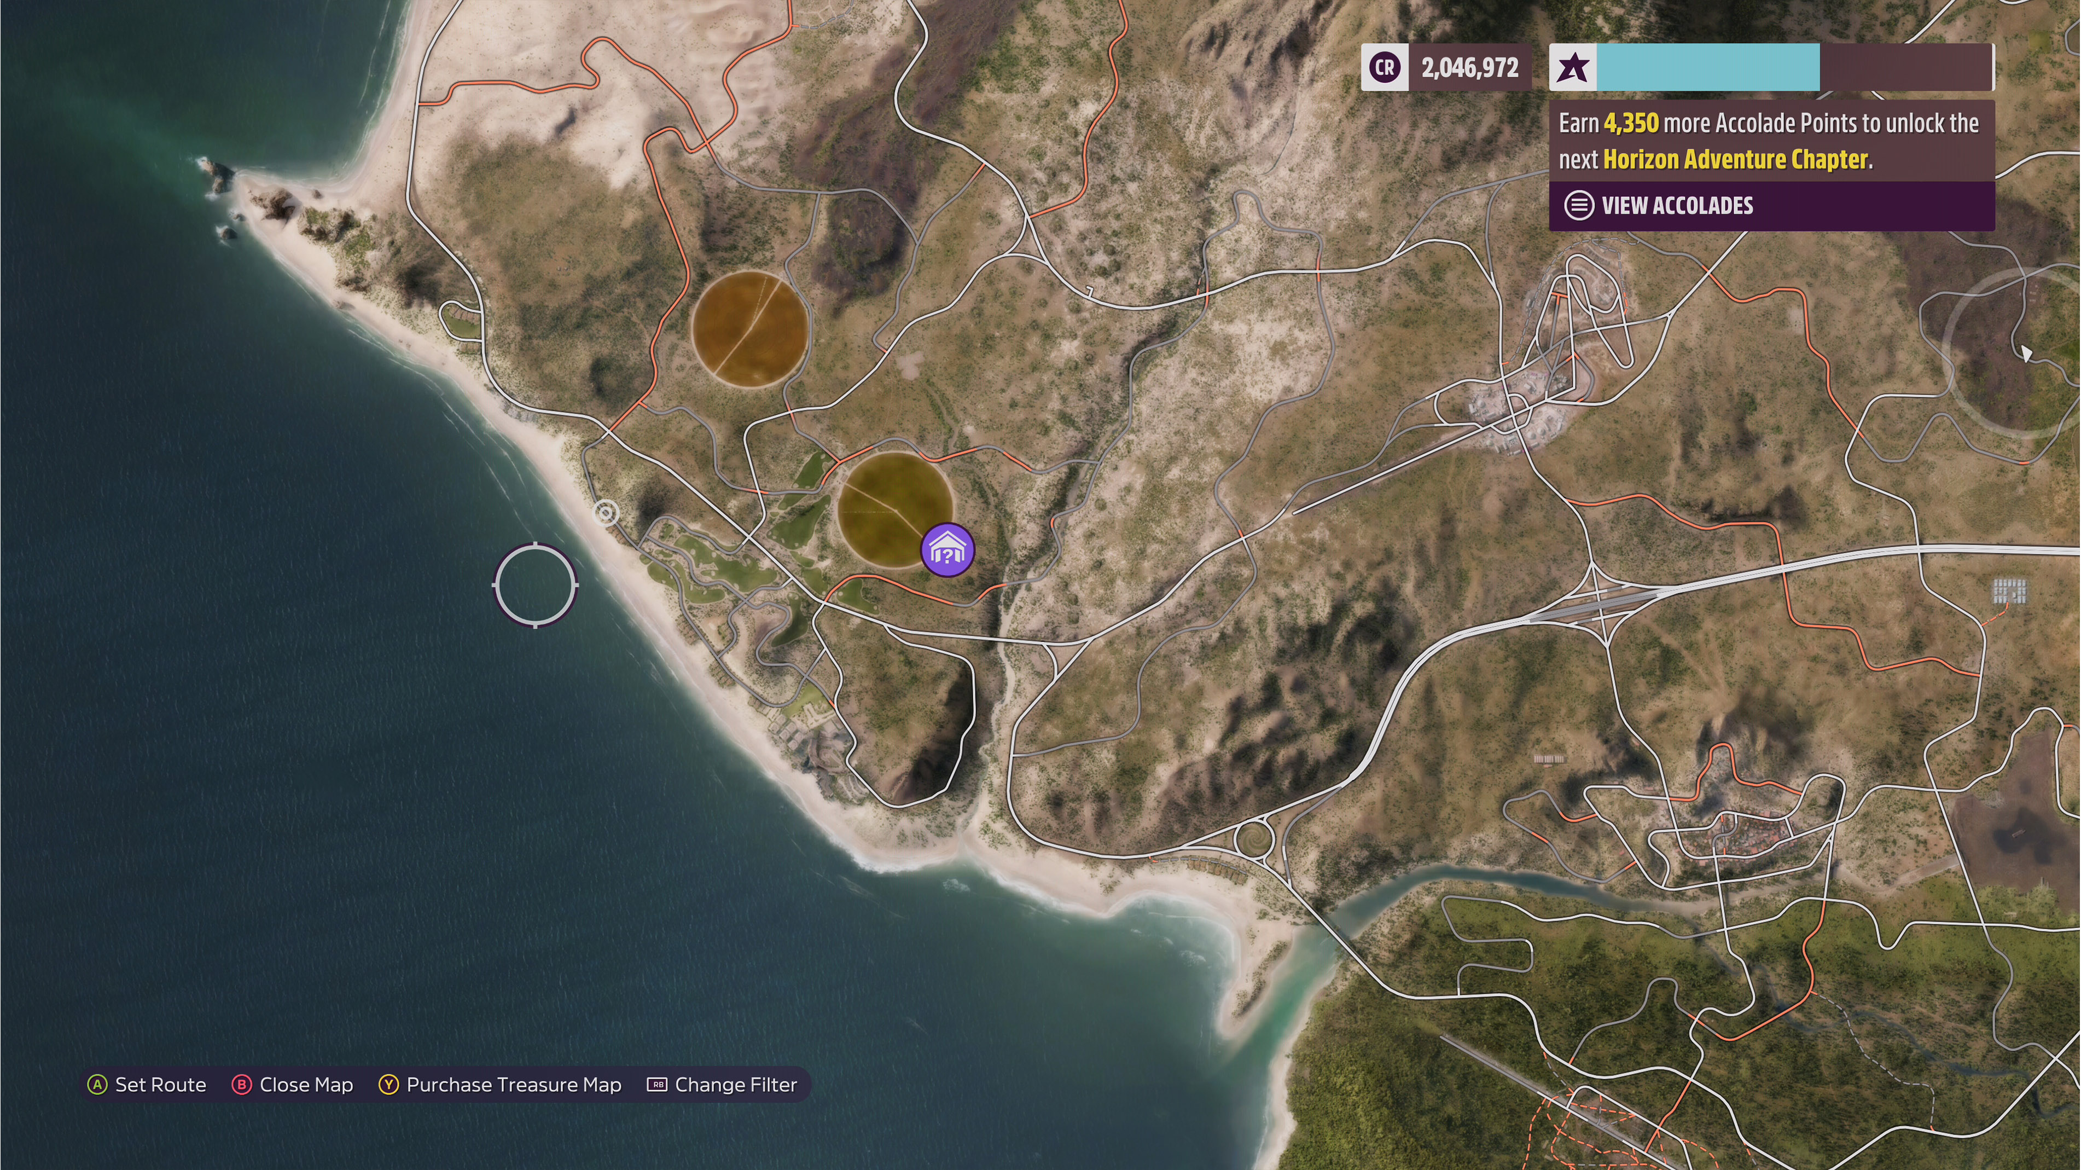2081x1170 pixels.
Task: Click the 2,046,972 credits balance
Action: click(1470, 68)
